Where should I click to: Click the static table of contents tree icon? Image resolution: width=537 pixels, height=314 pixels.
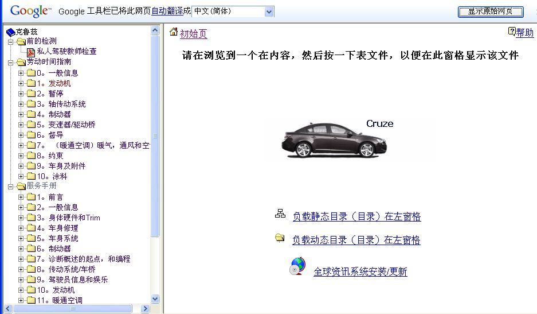280,214
